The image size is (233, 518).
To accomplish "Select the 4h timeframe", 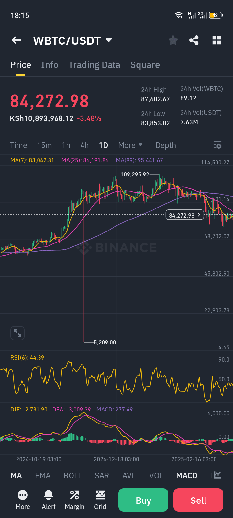I will (84, 145).
